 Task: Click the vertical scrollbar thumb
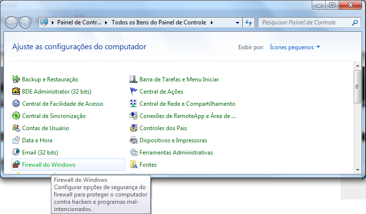pos(357,87)
